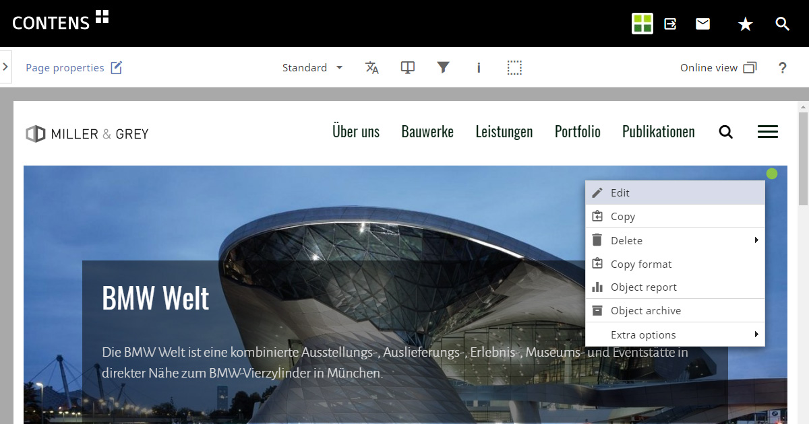The height and width of the screenshot is (424, 809).
Task: Show page info icon
Action: (479, 67)
